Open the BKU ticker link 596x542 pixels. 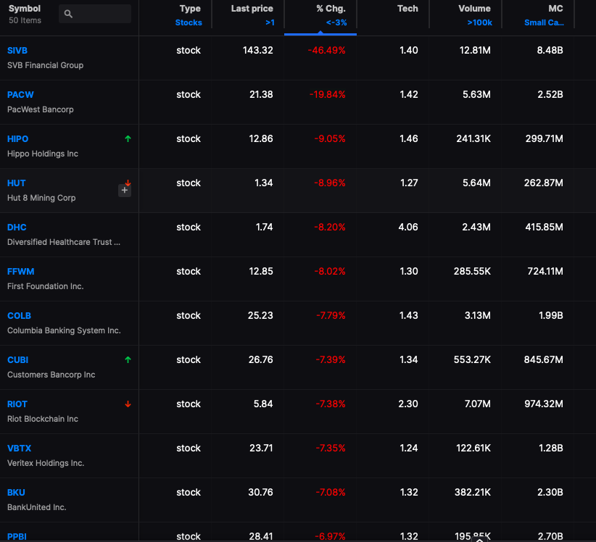pos(16,493)
